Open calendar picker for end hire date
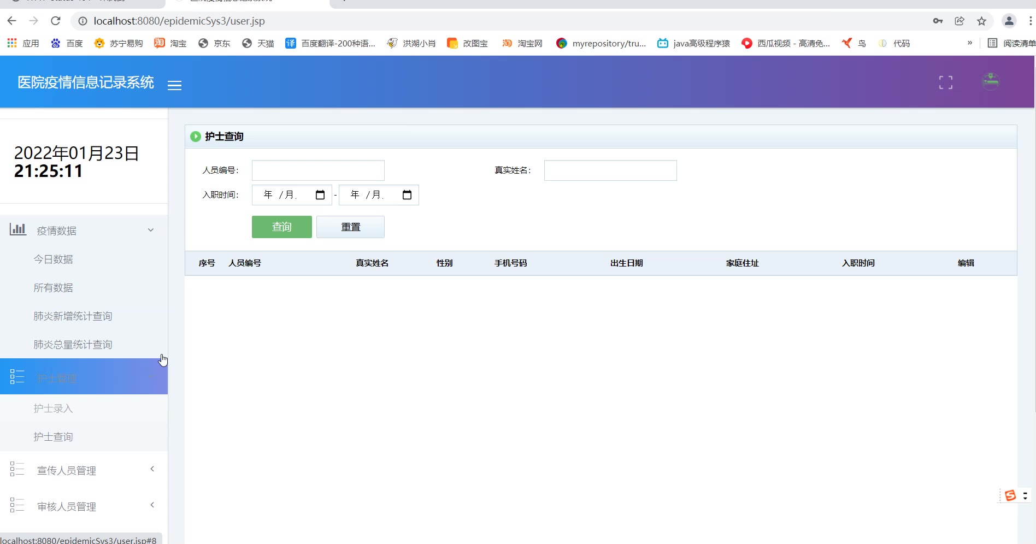Image resolution: width=1036 pixels, height=544 pixels. [407, 195]
